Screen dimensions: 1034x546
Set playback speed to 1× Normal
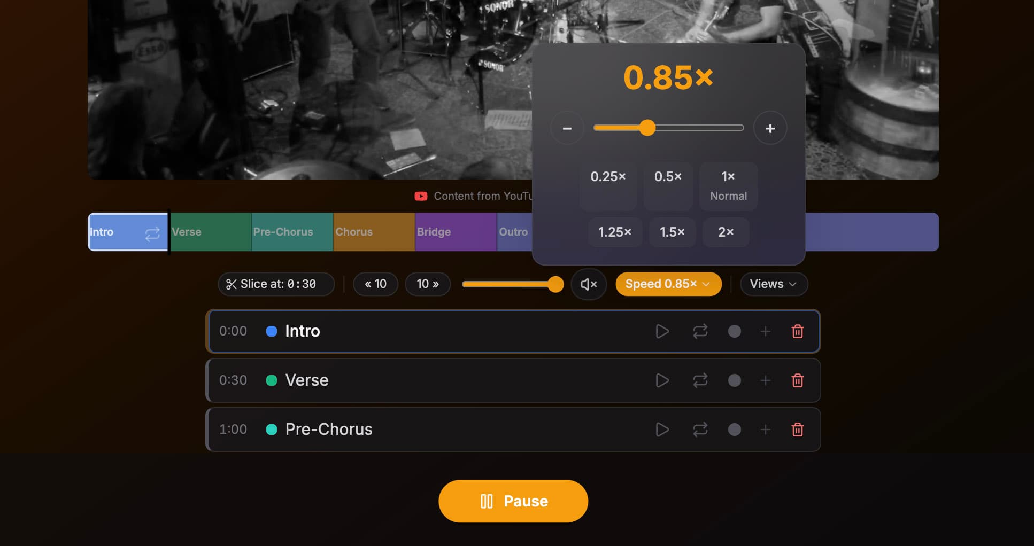[728, 186]
